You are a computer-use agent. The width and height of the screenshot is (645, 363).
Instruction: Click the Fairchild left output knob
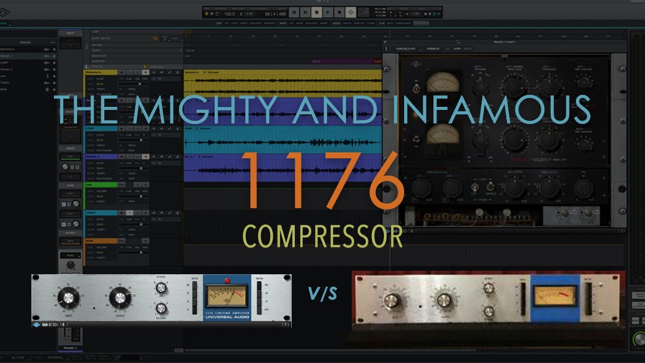(514, 188)
